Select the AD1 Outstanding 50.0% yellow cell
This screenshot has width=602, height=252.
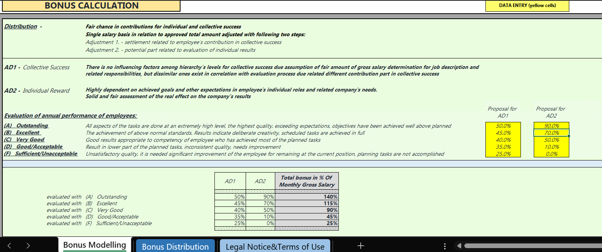503,126
